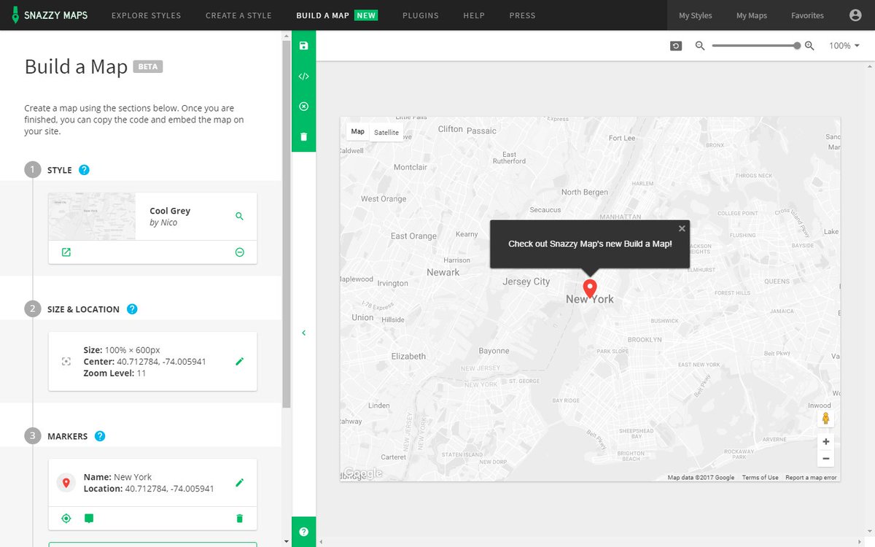Screen dimensions: 875x547
Task: Click the preview zoom slider handle
Action: [x=797, y=46]
